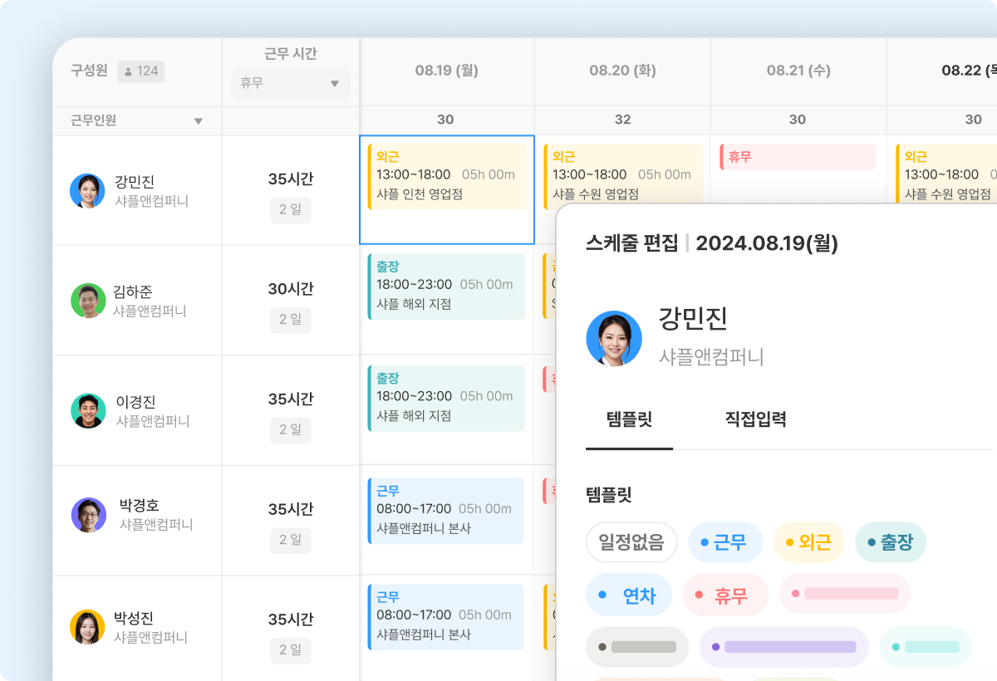Open 김하준's 출장 schedule on 08.19
The image size is (997, 681).
point(446,287)
